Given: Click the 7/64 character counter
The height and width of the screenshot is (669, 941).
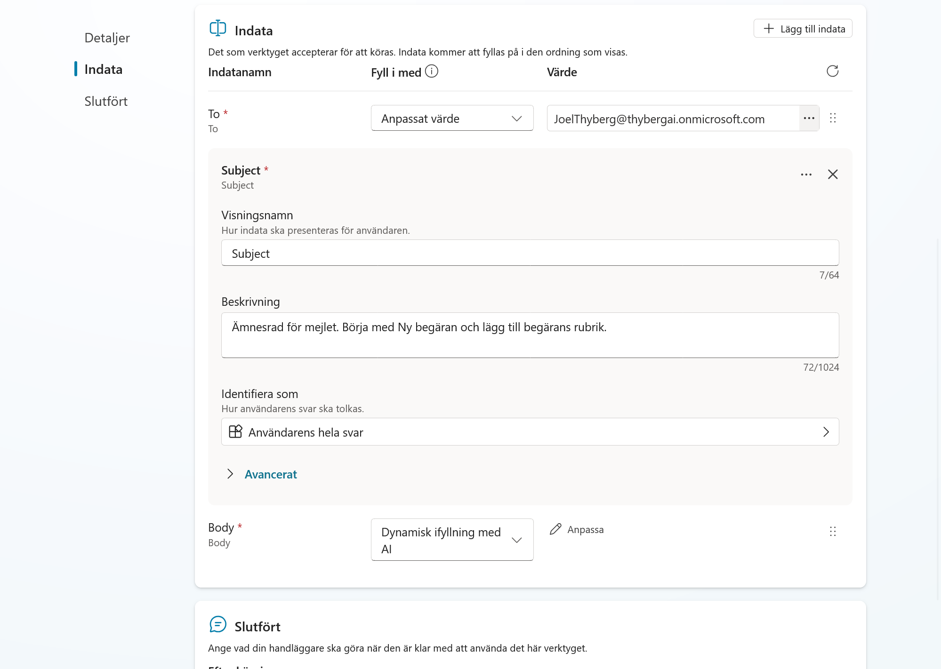Looking at the screenshot, I should pos(828,275).
